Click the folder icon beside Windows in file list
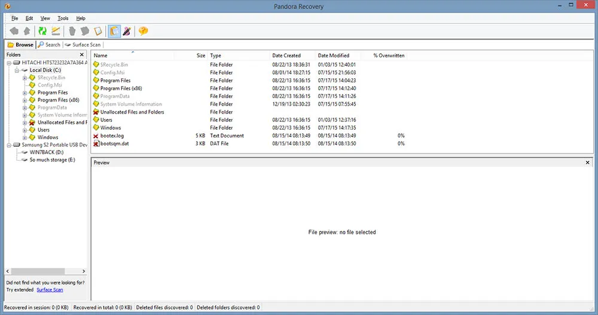 coord(96,128)
